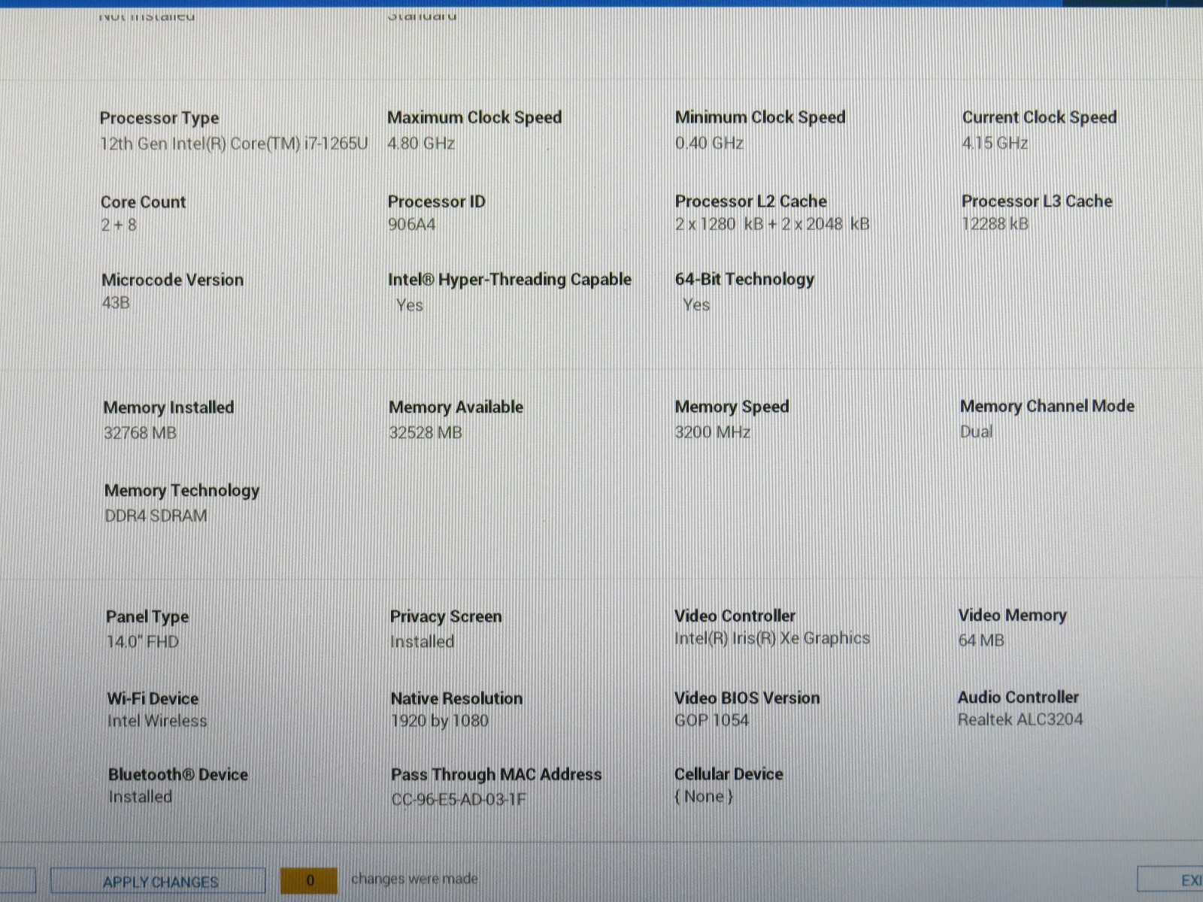Click the 'Core Count' label
This screenshot has width=1203, height=902.
point(143,202)
